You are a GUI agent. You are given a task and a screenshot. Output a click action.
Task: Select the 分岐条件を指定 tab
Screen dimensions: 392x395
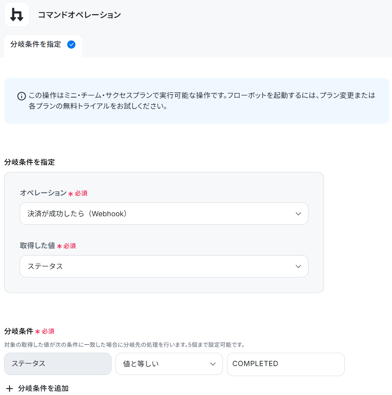tap(43, 45)
